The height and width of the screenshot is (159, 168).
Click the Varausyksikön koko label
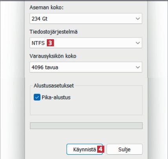coord(53,56)
